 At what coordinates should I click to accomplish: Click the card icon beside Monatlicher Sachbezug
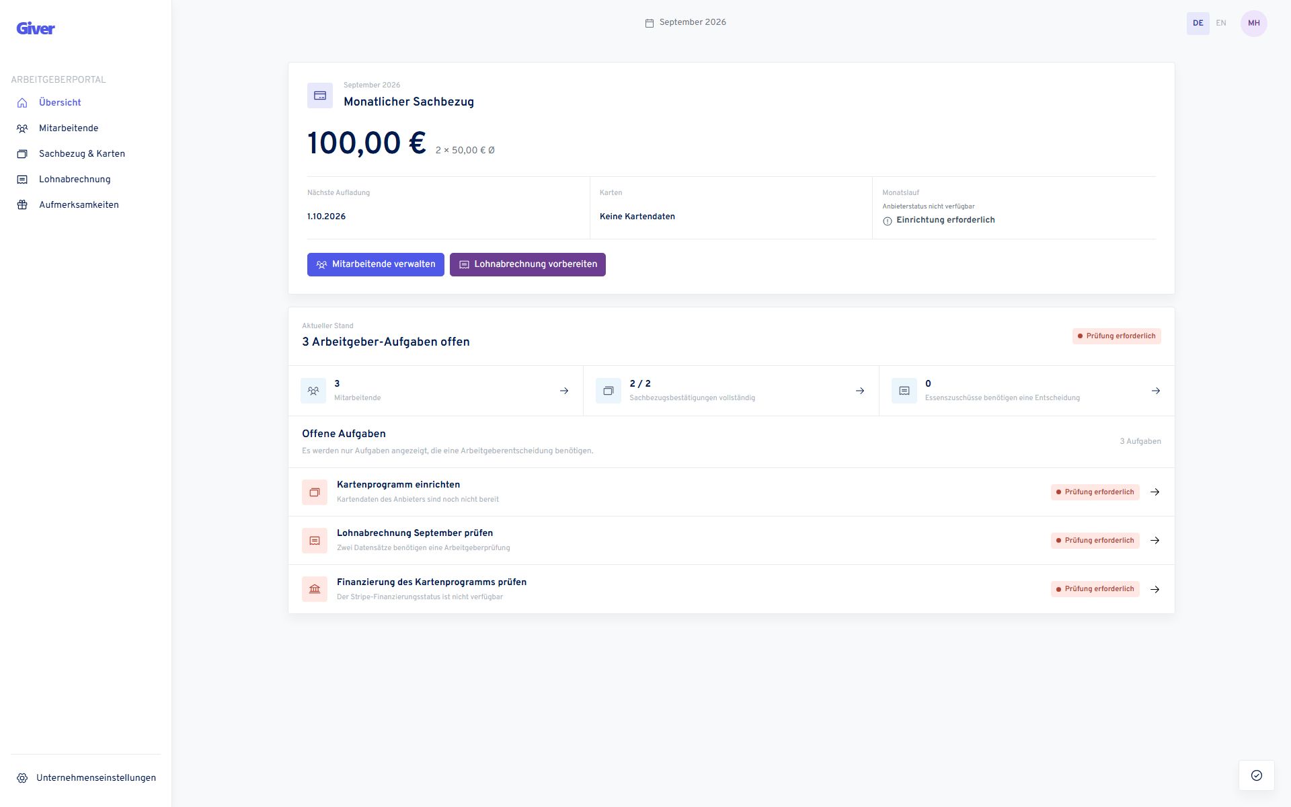pyautogui.click(x=320, y=95)
